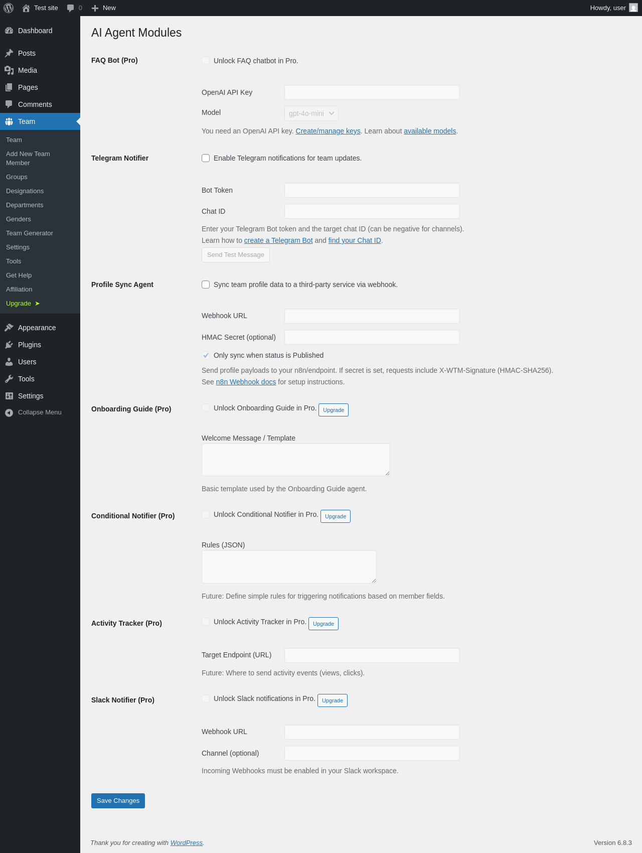
Task: Click the Appearance paintbrush icon
Action: 9,328
